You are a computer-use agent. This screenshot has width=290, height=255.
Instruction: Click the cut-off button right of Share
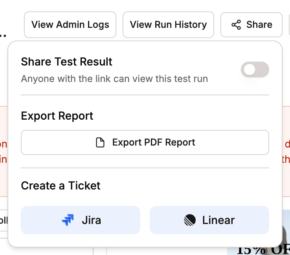pyautogui.click(x=290, y=25)
